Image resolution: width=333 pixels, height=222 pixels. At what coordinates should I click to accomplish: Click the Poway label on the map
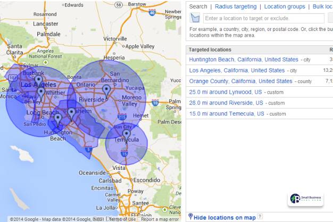click(x=136, y=191)
